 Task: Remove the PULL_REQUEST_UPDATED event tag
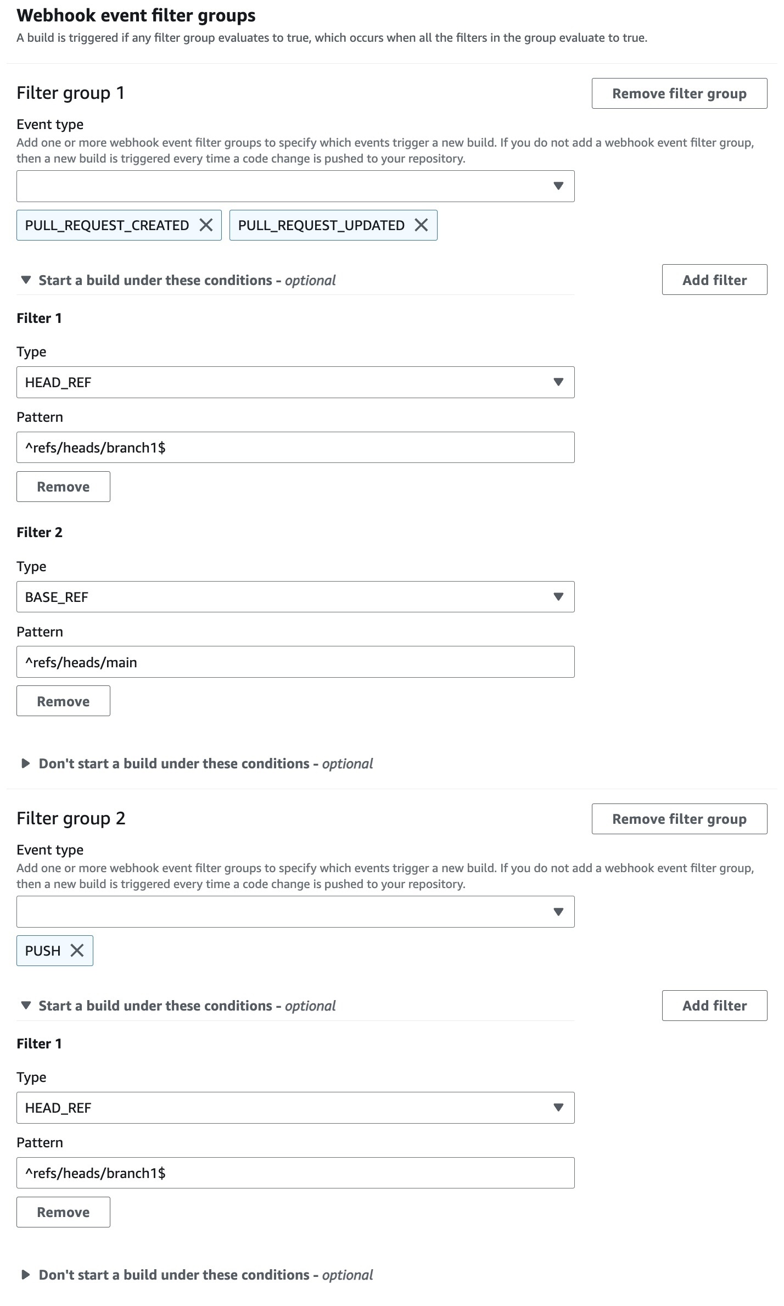point(421,225)
